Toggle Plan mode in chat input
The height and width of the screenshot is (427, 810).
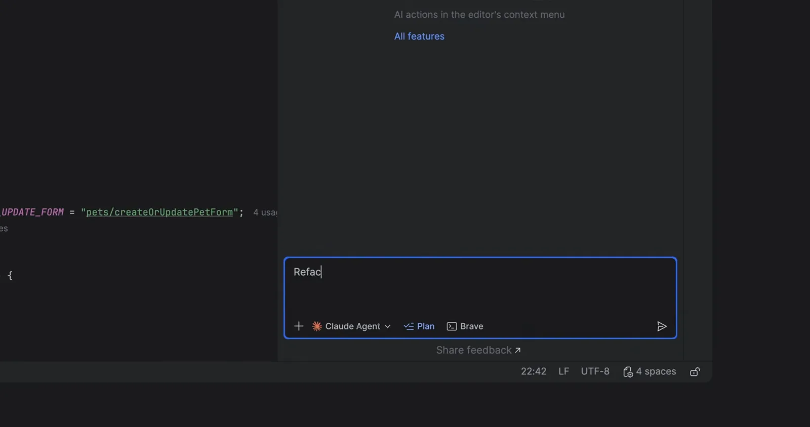pyautogui.click(x=419, y=326)
